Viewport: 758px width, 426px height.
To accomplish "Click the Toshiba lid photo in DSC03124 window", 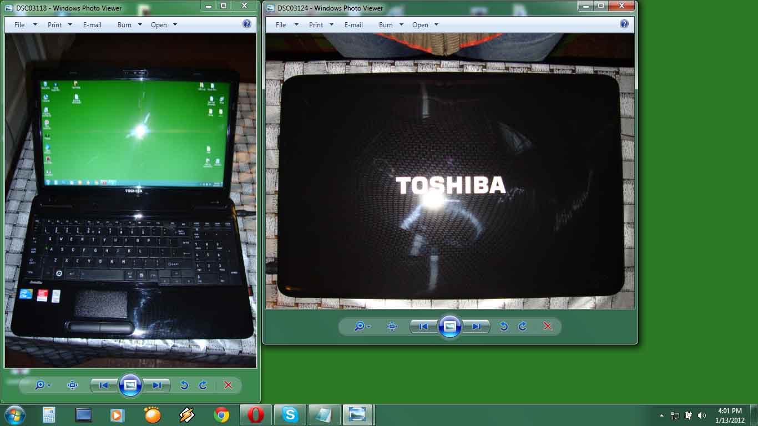I will point(450,171).
